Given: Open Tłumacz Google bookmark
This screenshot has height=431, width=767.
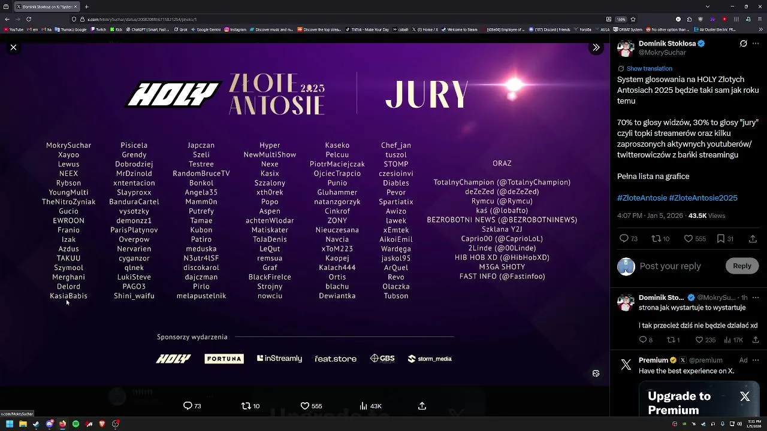Looking at the screenshot, I should tap(71, 29).
